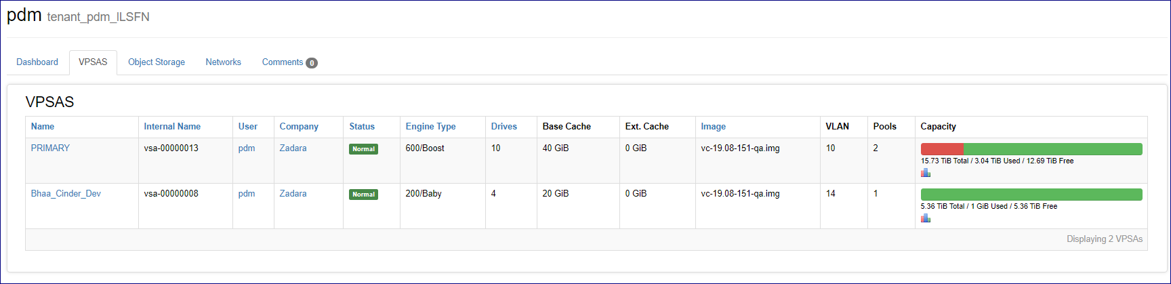The height and width of the screenshot is (284, 1171).
Task: Click the PRIMARY capacity chart icon
Action: [925, 173]
